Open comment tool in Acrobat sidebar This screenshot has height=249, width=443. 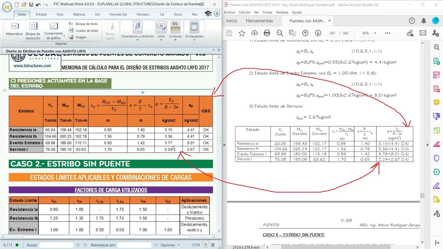436,103
